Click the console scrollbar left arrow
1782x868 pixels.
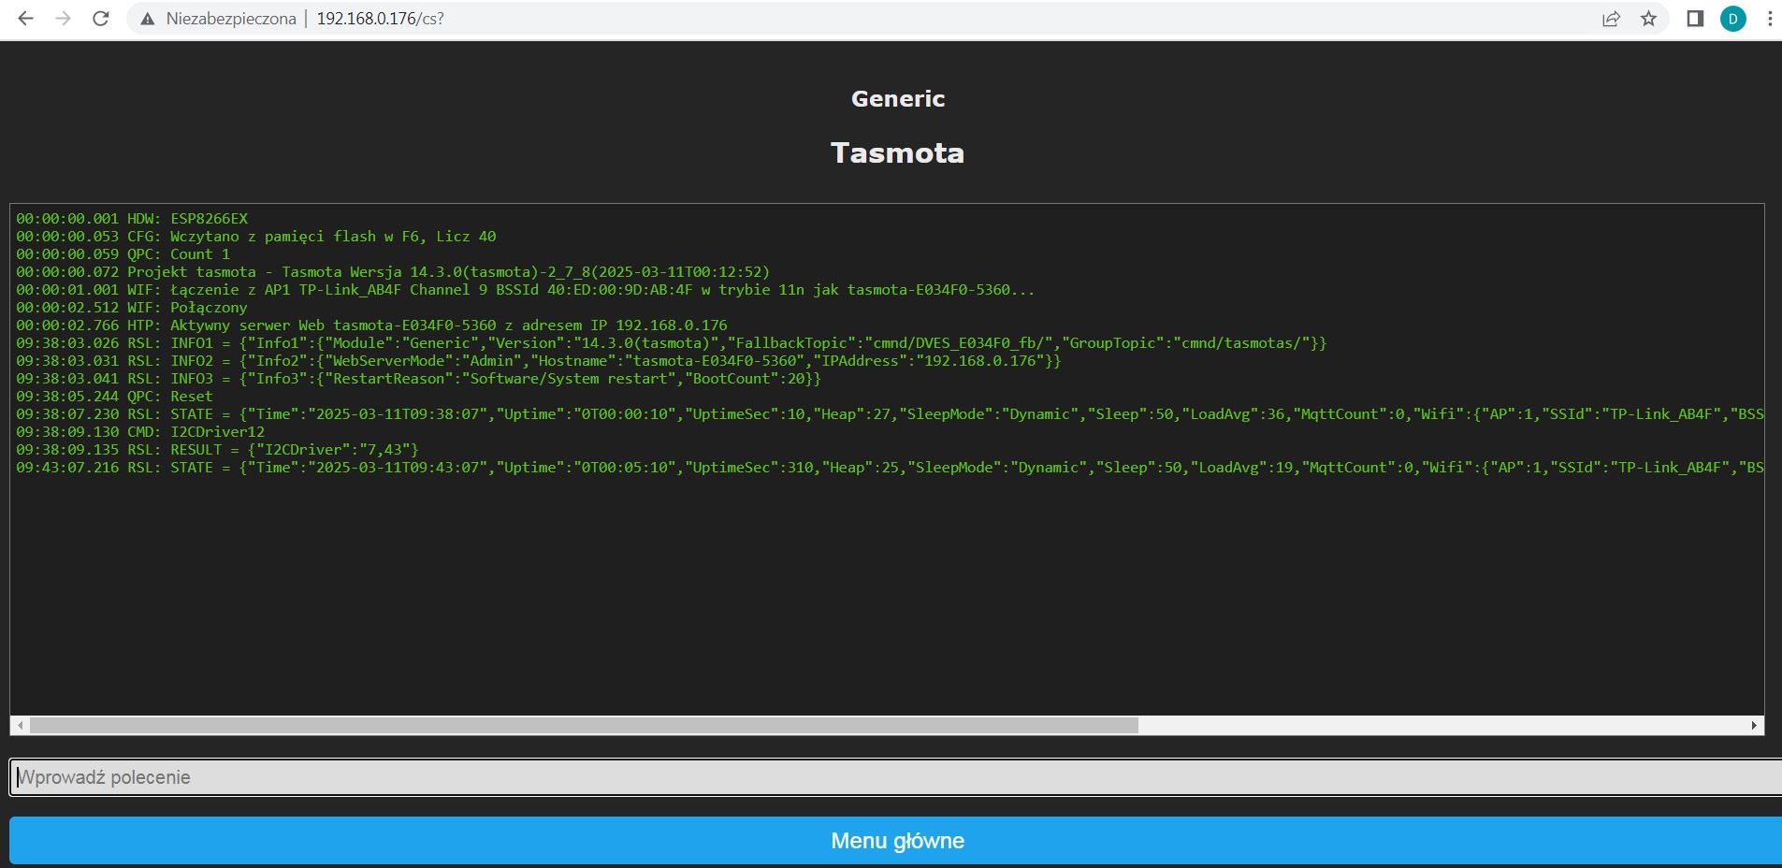point(20,725)
